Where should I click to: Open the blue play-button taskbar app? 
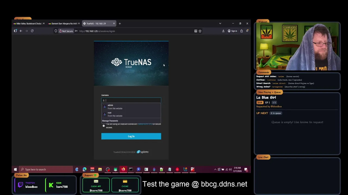point(138,170)
